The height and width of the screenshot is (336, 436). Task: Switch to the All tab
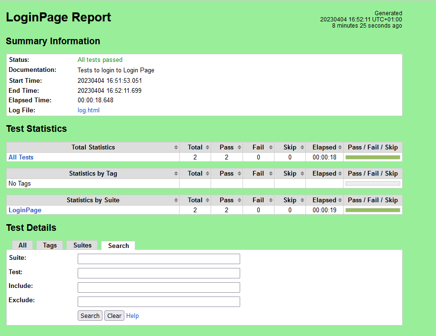[22, 245]
